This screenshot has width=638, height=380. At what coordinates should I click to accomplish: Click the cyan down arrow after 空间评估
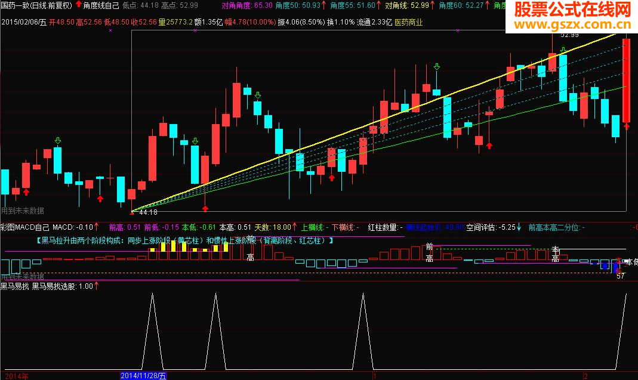pyautogui.click(x=519, y=227)
